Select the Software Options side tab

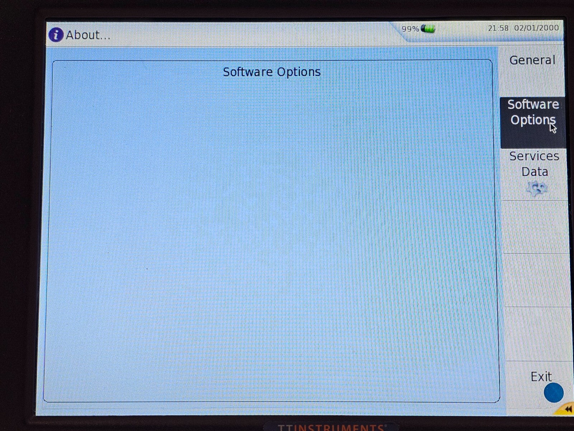click(x=533, y=112)
